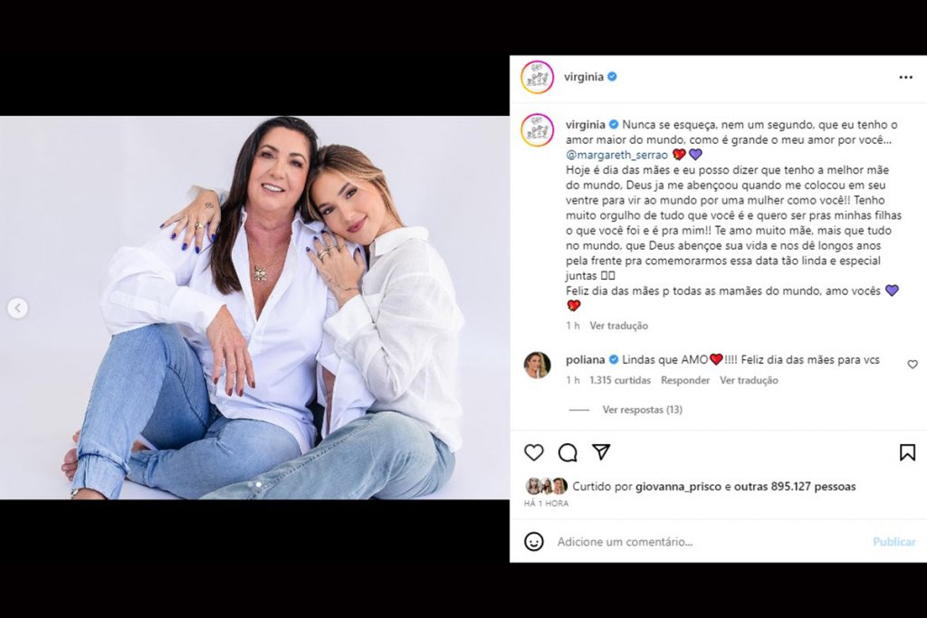View 1.315 curtidas on poliana's comment

(619, 381)
